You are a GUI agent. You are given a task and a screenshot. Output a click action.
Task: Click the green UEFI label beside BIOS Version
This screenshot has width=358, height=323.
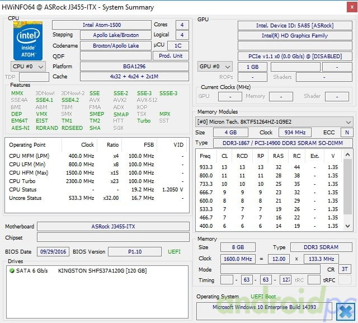(174, 252)
